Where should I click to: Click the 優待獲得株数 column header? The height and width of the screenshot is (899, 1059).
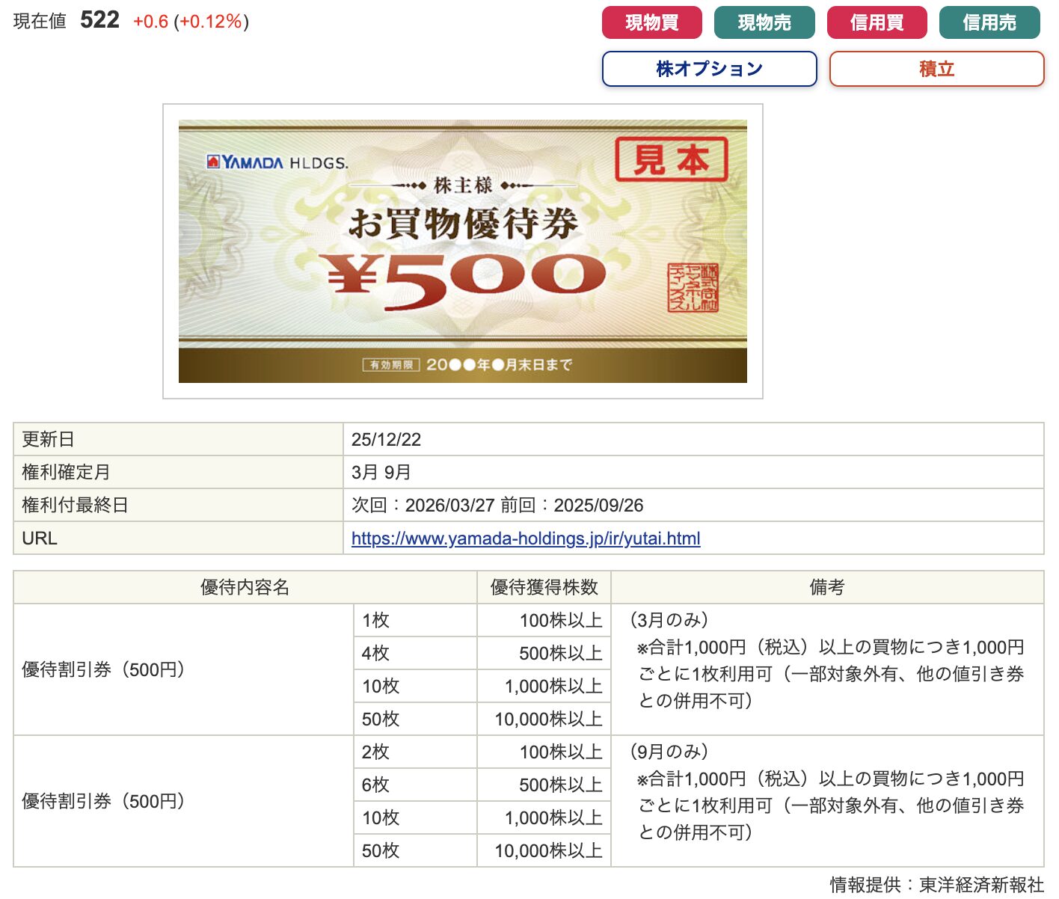coord(544,588)
